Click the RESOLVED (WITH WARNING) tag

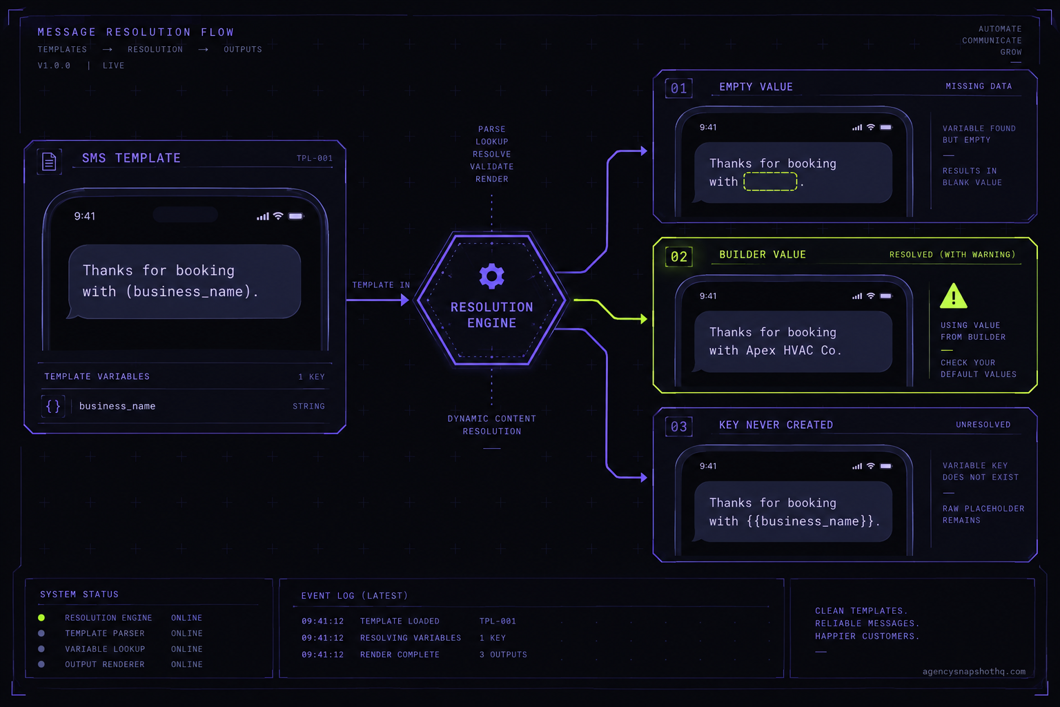(x=952, y=255)
